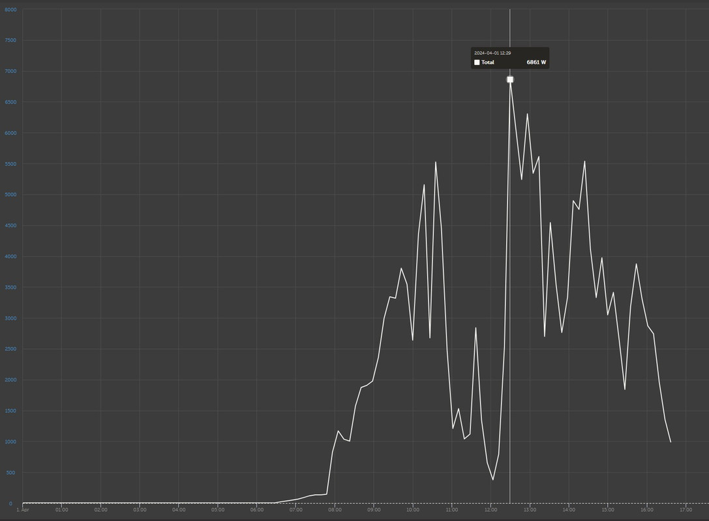Screen dimensions: 709x521
Task: Click the 500 y-axis label
Action: click(10, 473)
